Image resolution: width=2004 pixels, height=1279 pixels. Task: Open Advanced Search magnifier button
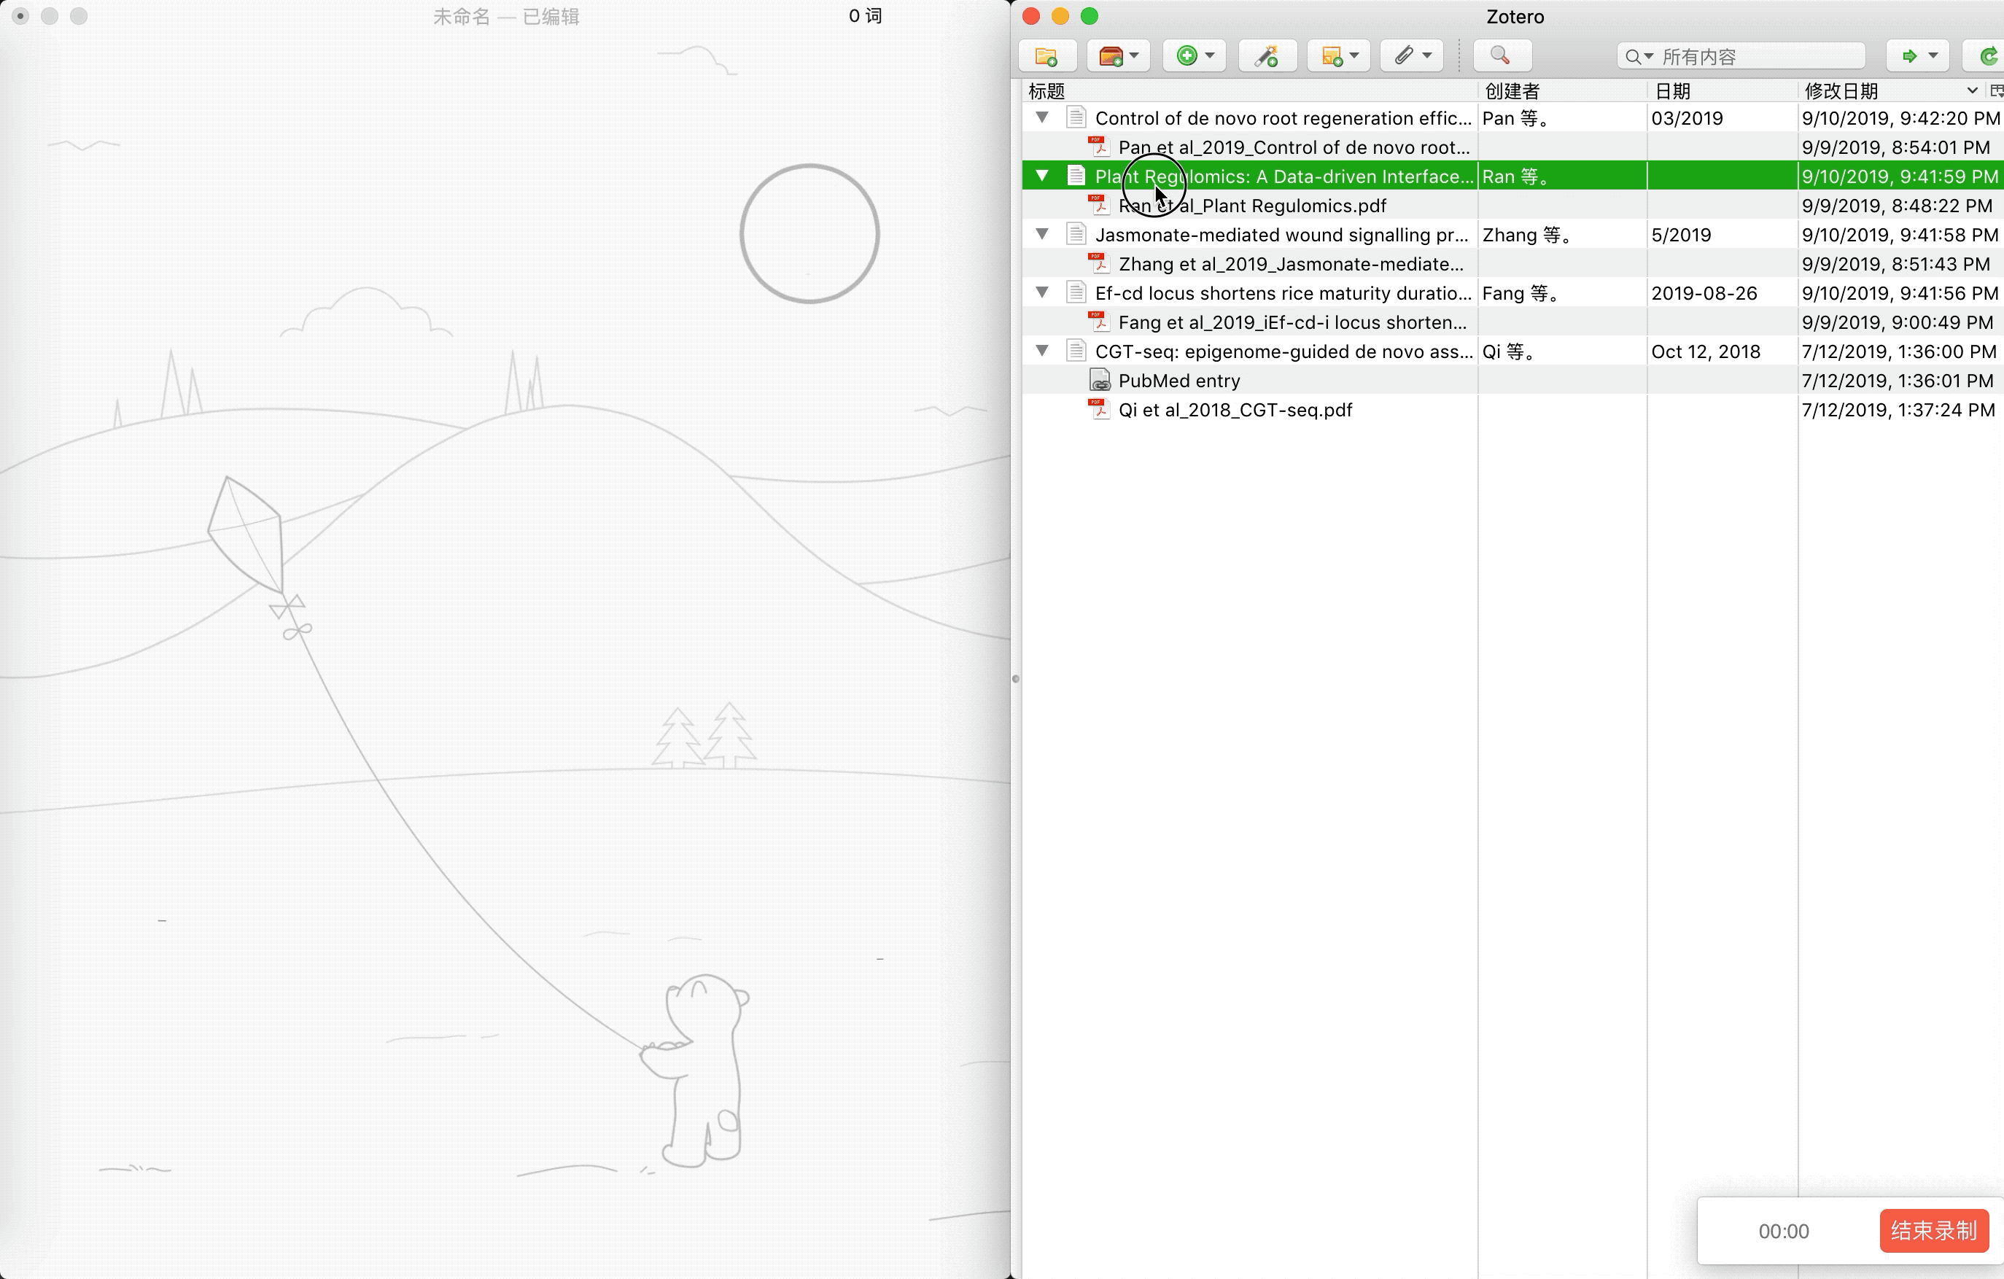[1501, 55]
